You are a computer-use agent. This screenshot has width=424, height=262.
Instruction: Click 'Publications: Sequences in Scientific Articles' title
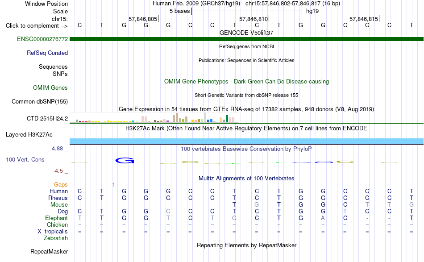[246, 60]
